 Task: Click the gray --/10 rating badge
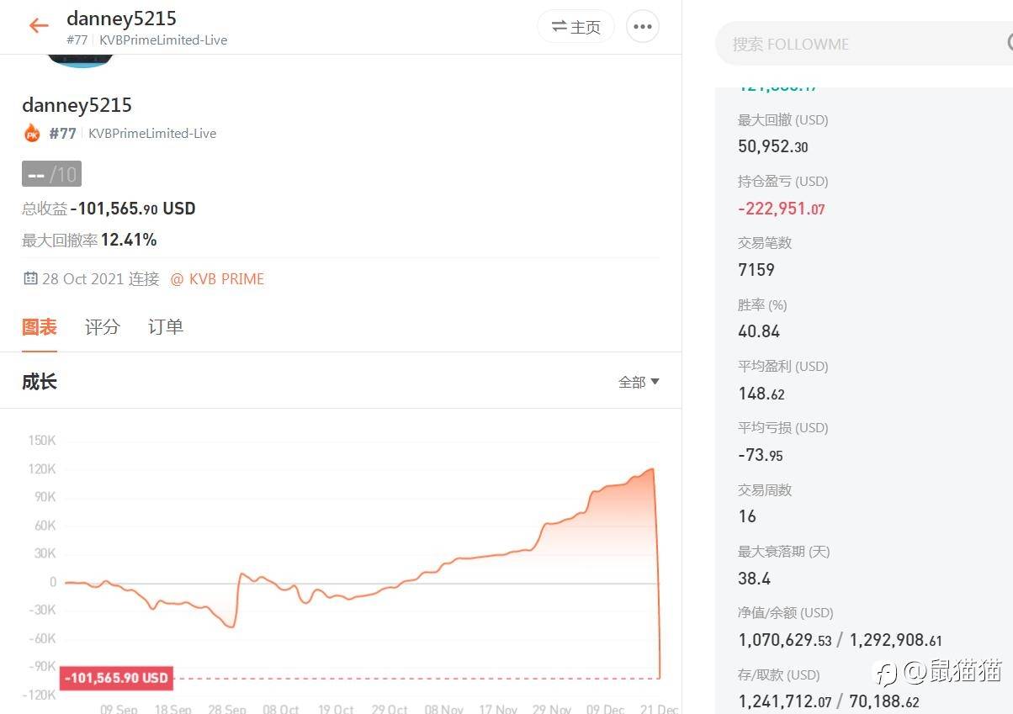(x=51, y=174)
